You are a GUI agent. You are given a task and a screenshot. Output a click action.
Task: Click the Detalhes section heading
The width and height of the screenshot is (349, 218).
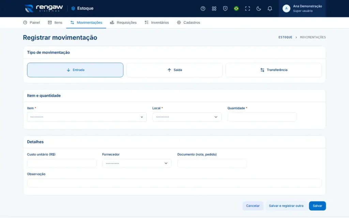coord(35,142)
